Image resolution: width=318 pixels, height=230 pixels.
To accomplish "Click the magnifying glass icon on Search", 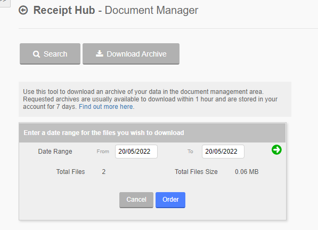I will (x=36, y=54).
